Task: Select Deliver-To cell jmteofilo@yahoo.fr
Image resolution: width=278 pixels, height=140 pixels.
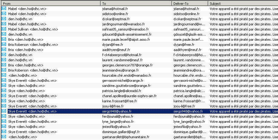Action: tap(188, 127)
